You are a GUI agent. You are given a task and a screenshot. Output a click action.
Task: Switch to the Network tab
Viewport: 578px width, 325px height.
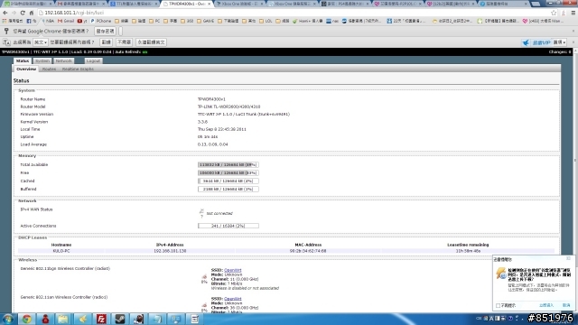pyautogui.click(x=64, y=60)
